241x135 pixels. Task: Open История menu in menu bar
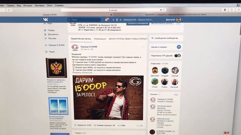[27, 5]
